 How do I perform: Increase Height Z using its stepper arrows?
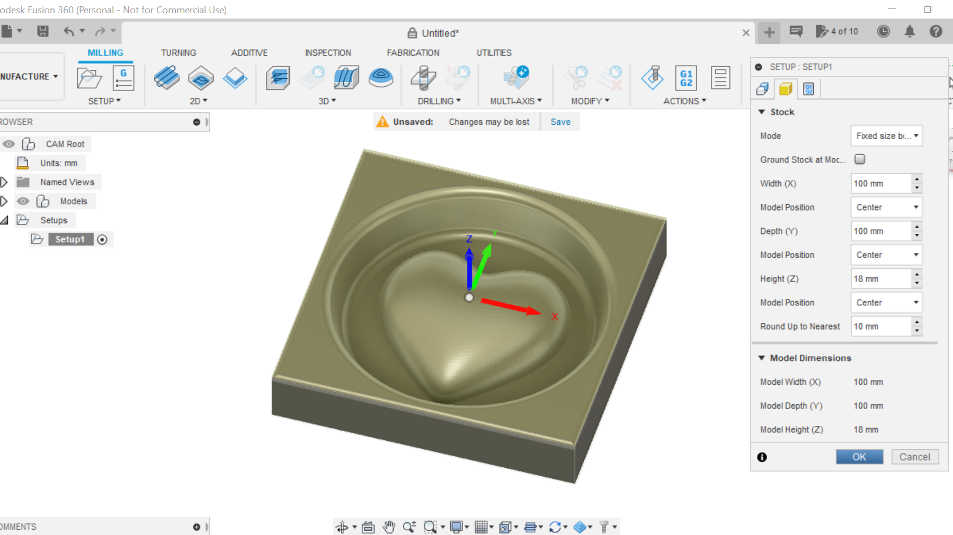tap(917, 275)
